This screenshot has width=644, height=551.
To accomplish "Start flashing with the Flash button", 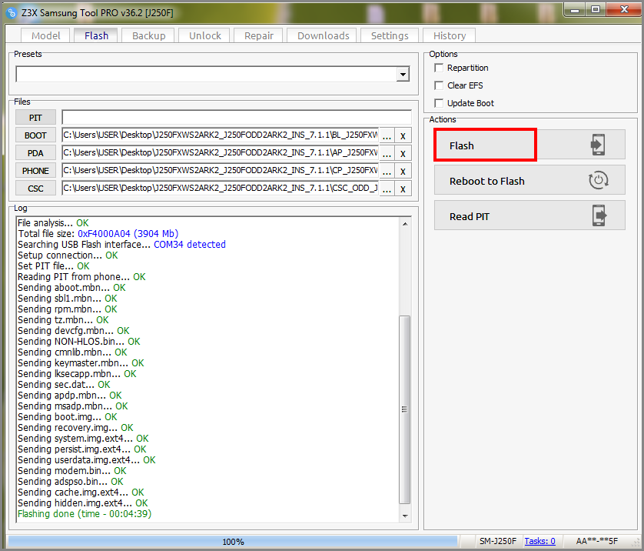I will pyautogui.click(x=529, y=145).
